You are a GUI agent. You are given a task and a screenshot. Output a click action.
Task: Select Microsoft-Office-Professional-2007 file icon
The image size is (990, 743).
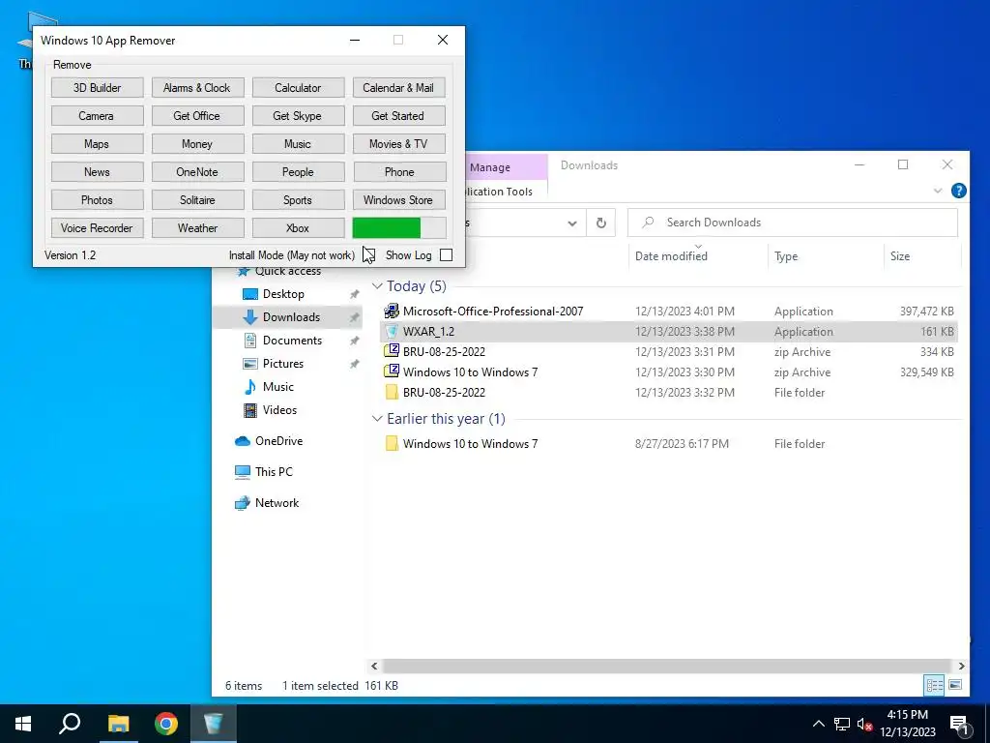[x=392, y=311]
